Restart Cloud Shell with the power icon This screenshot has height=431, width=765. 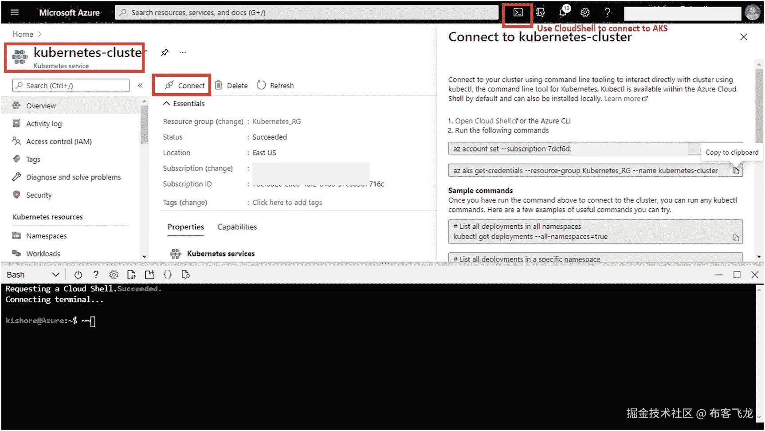point(78,275)
